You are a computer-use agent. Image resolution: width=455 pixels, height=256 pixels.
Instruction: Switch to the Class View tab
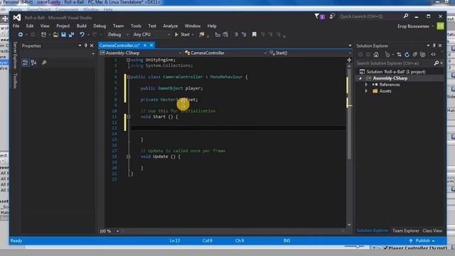click(432, 230)
